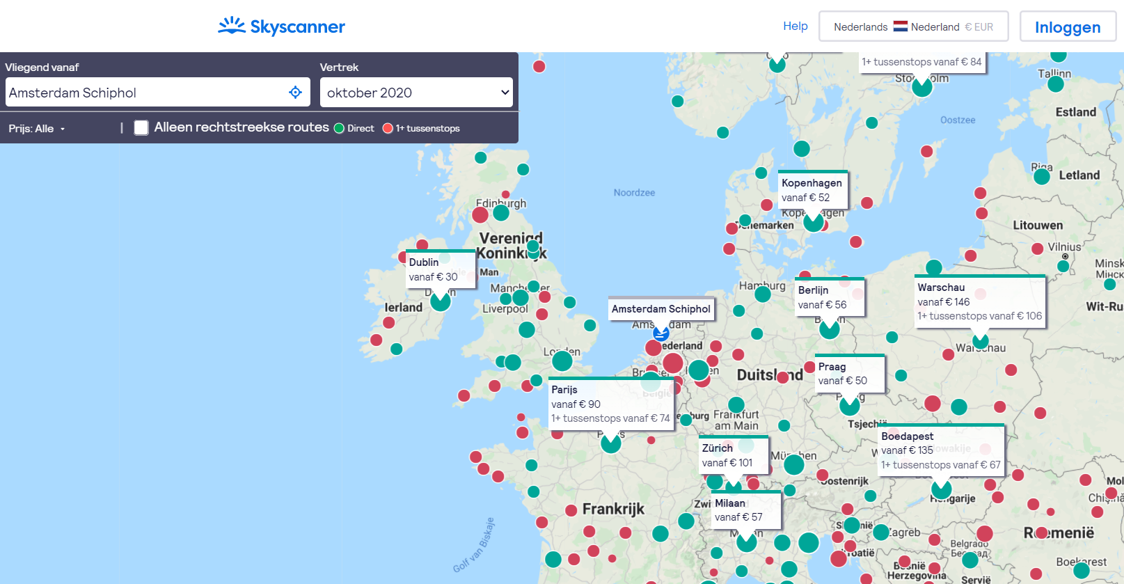Use current location icon in departure field
This screenshot has width=1124, height=584.
[295, 93]
